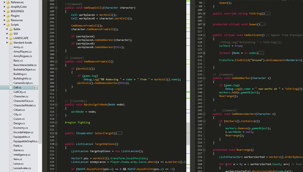Image resolution: width=303 pixels, height=172 pixels.
Task: Collapse TargetOptions method at line 330
Action: tap(56, 144)
